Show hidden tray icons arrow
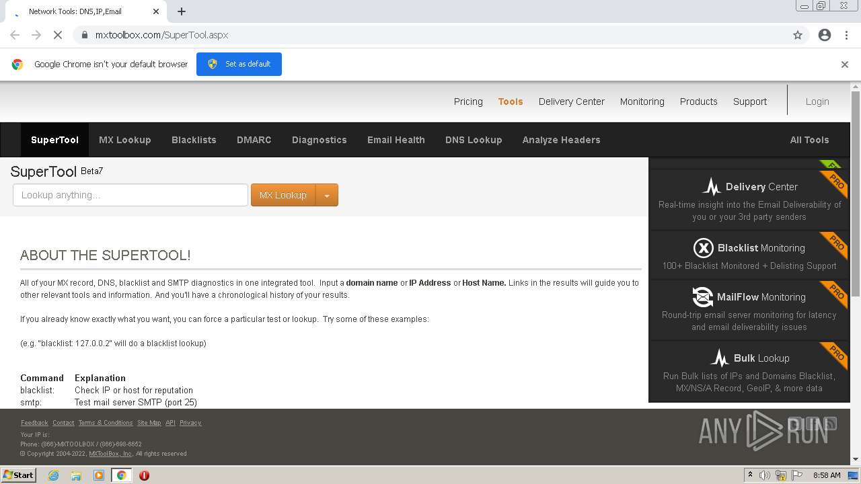Screen dimensions: 861x484 (749, 475)
